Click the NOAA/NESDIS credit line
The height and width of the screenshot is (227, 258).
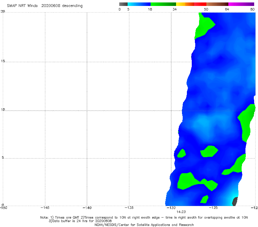[x=144, y=225]
